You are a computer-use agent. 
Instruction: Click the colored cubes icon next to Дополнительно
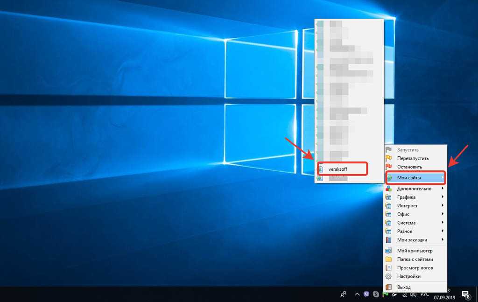tap(388, 189)
